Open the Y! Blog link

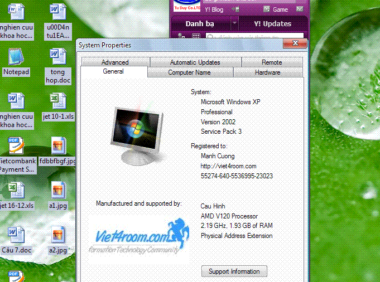point(214,9)
